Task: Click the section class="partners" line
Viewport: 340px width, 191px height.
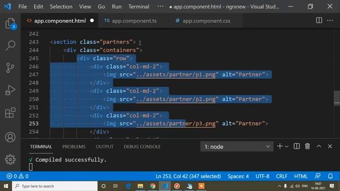Action: [93, 42]
